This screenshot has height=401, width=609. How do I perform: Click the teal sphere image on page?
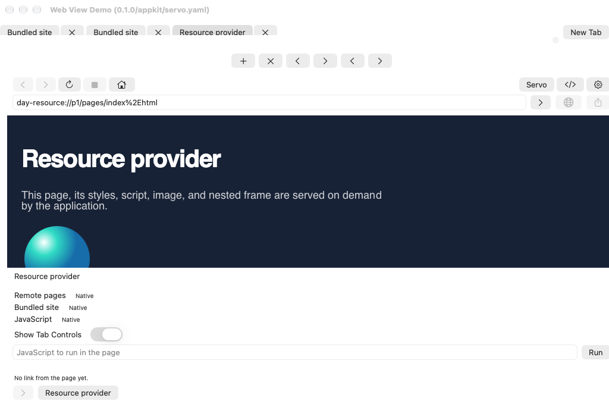point(57,247)
